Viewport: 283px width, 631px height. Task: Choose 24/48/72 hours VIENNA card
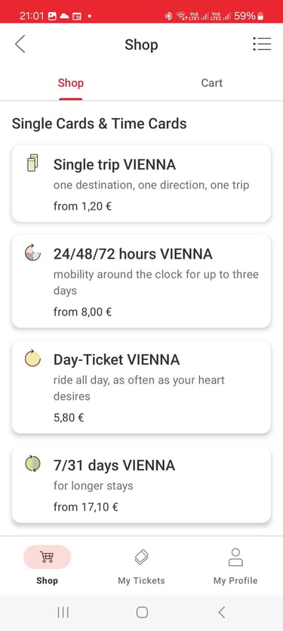tap(141, 281)
